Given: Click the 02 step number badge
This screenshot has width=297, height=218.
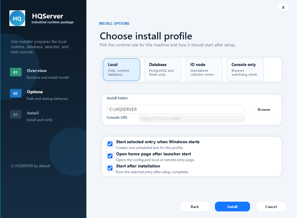Looking at the screenshot, I should coord(15,93).
